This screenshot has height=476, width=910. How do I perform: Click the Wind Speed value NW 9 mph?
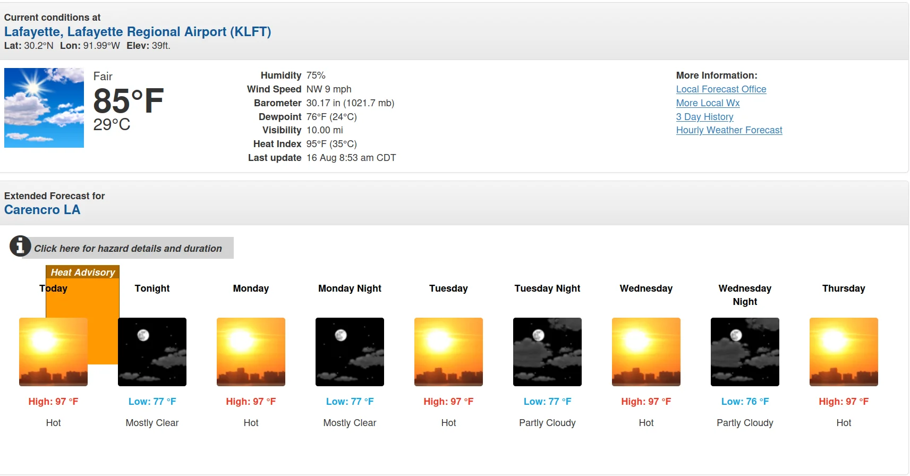pos(329,89)
